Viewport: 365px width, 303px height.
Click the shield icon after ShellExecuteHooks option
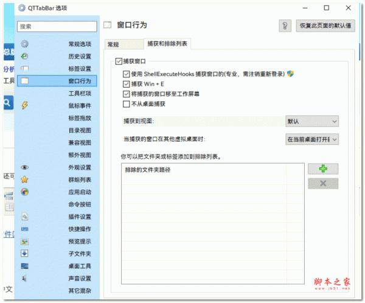(x=290, y=74)
